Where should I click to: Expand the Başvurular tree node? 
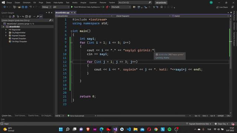tap(6, 30)
